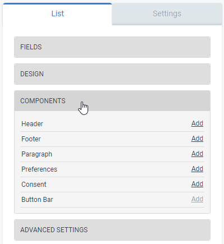This screenshot has width=224, height=244.
Task: Select the Consent component label
Action: click(34, 185)
